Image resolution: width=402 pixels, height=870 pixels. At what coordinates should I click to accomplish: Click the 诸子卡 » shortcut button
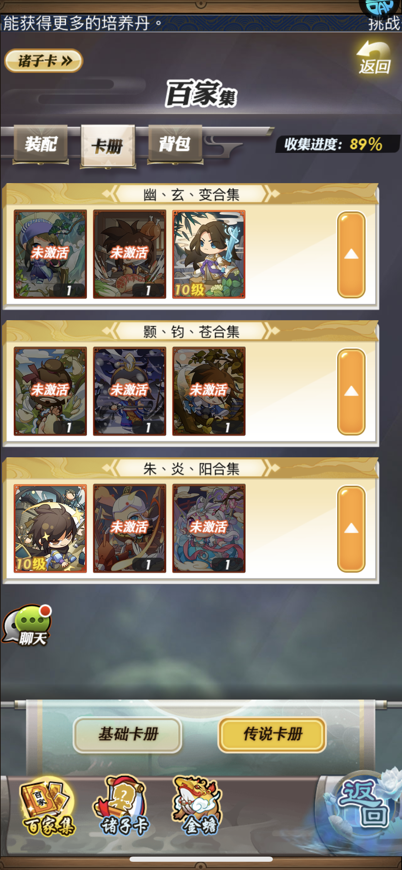(44, 61)
